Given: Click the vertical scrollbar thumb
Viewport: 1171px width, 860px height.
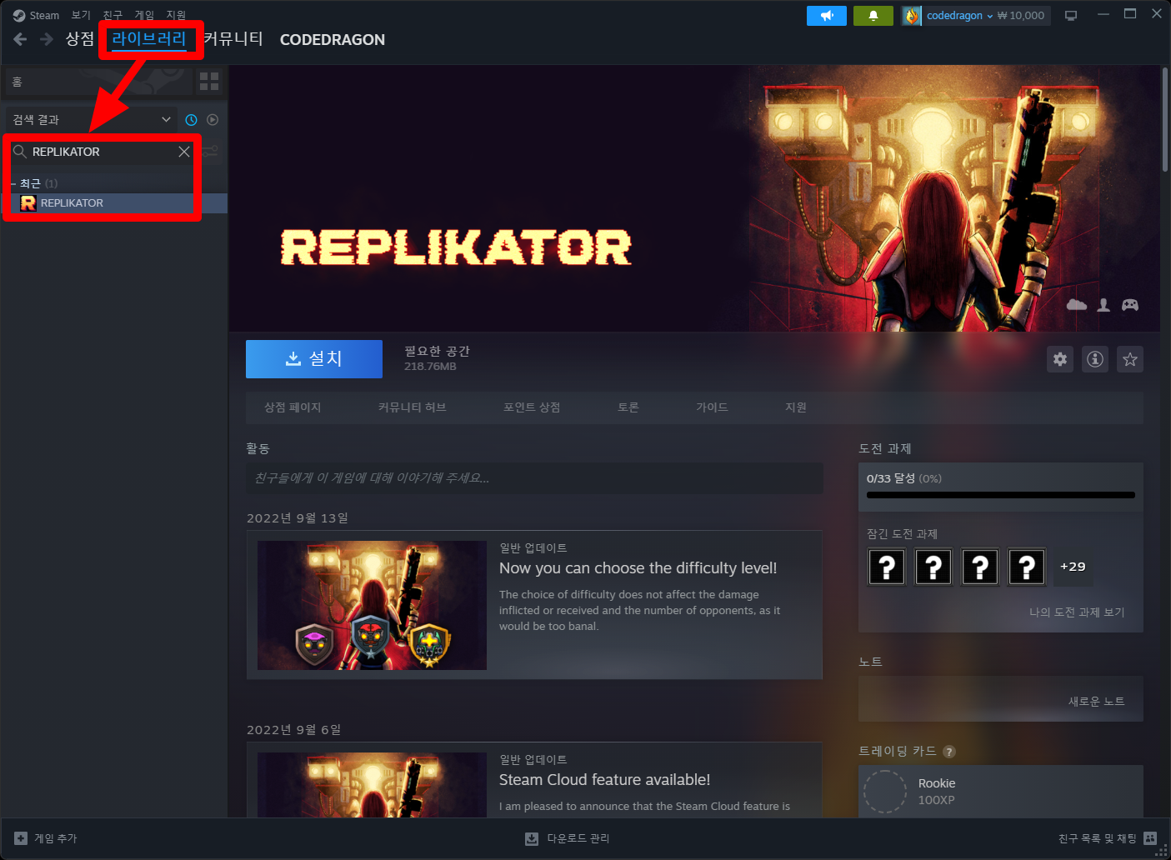Looking at the screenshot, I should click(1165, 119).
